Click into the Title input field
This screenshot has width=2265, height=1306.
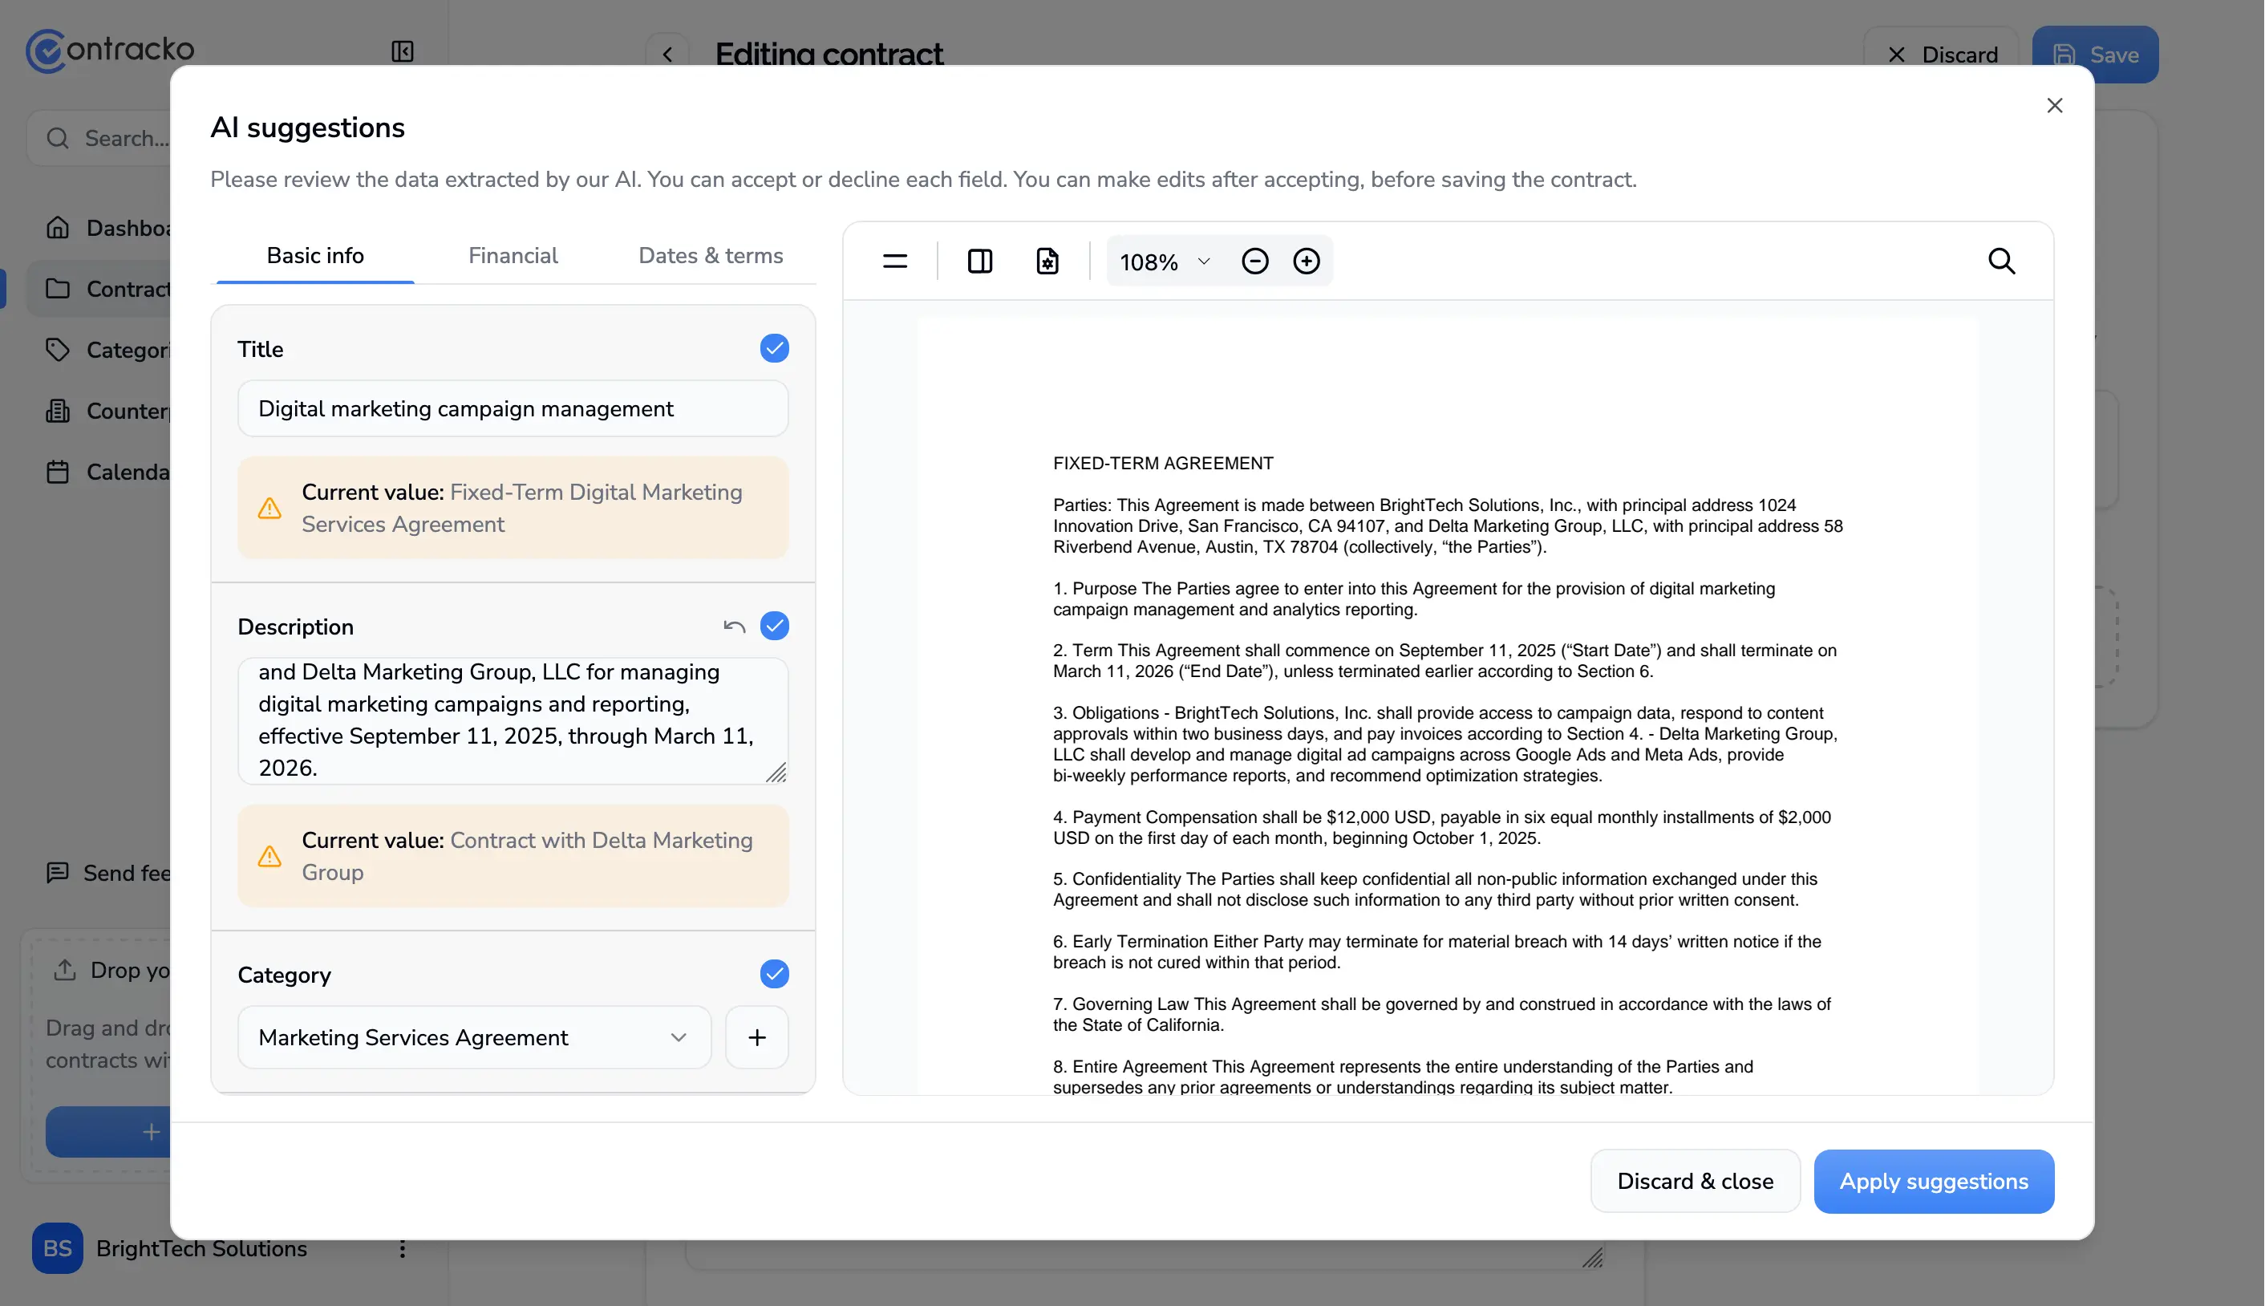[x=513, y=409]
